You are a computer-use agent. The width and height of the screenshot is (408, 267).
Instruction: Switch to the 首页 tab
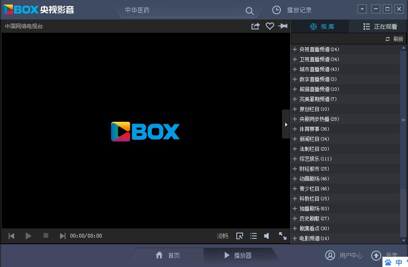click(x=169, y=255)
